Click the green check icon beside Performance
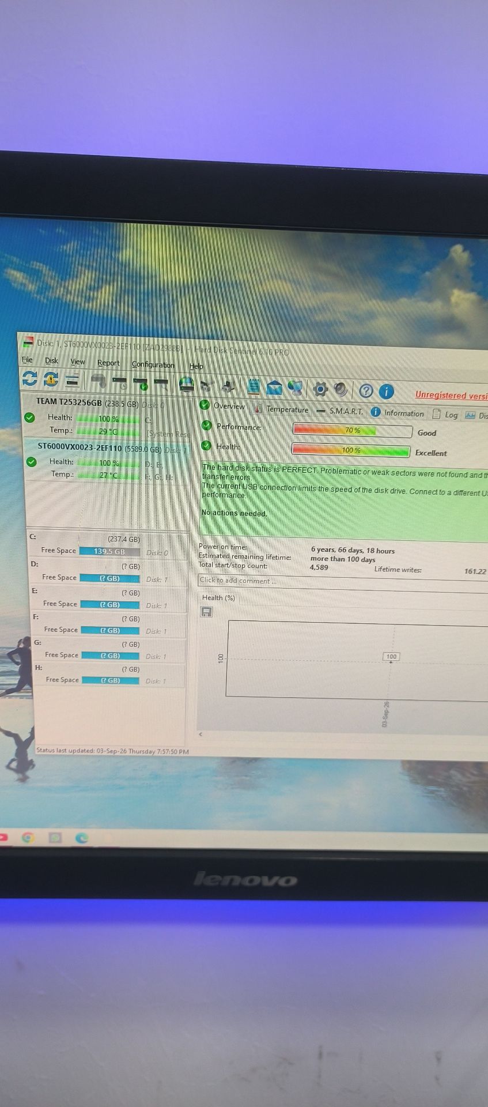 (207, 426)
